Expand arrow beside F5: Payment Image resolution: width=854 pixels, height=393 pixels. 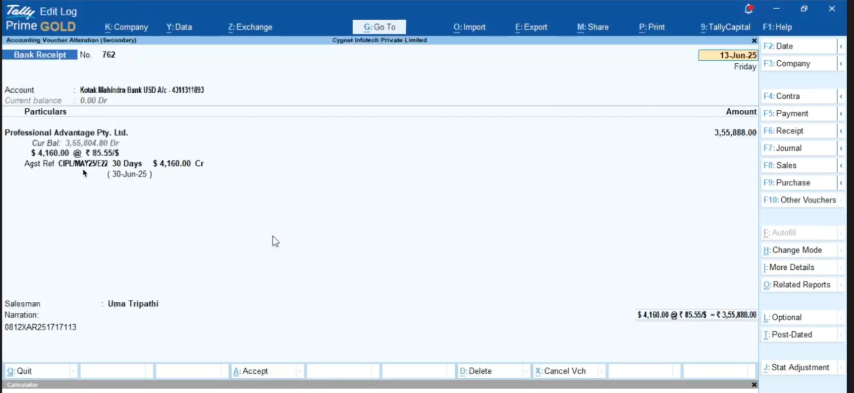841,114
